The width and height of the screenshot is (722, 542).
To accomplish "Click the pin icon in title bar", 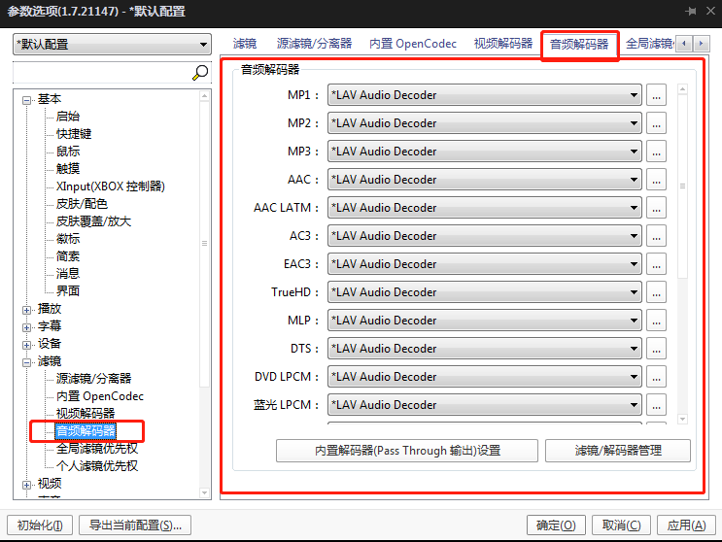I will (x=691, y=11).
